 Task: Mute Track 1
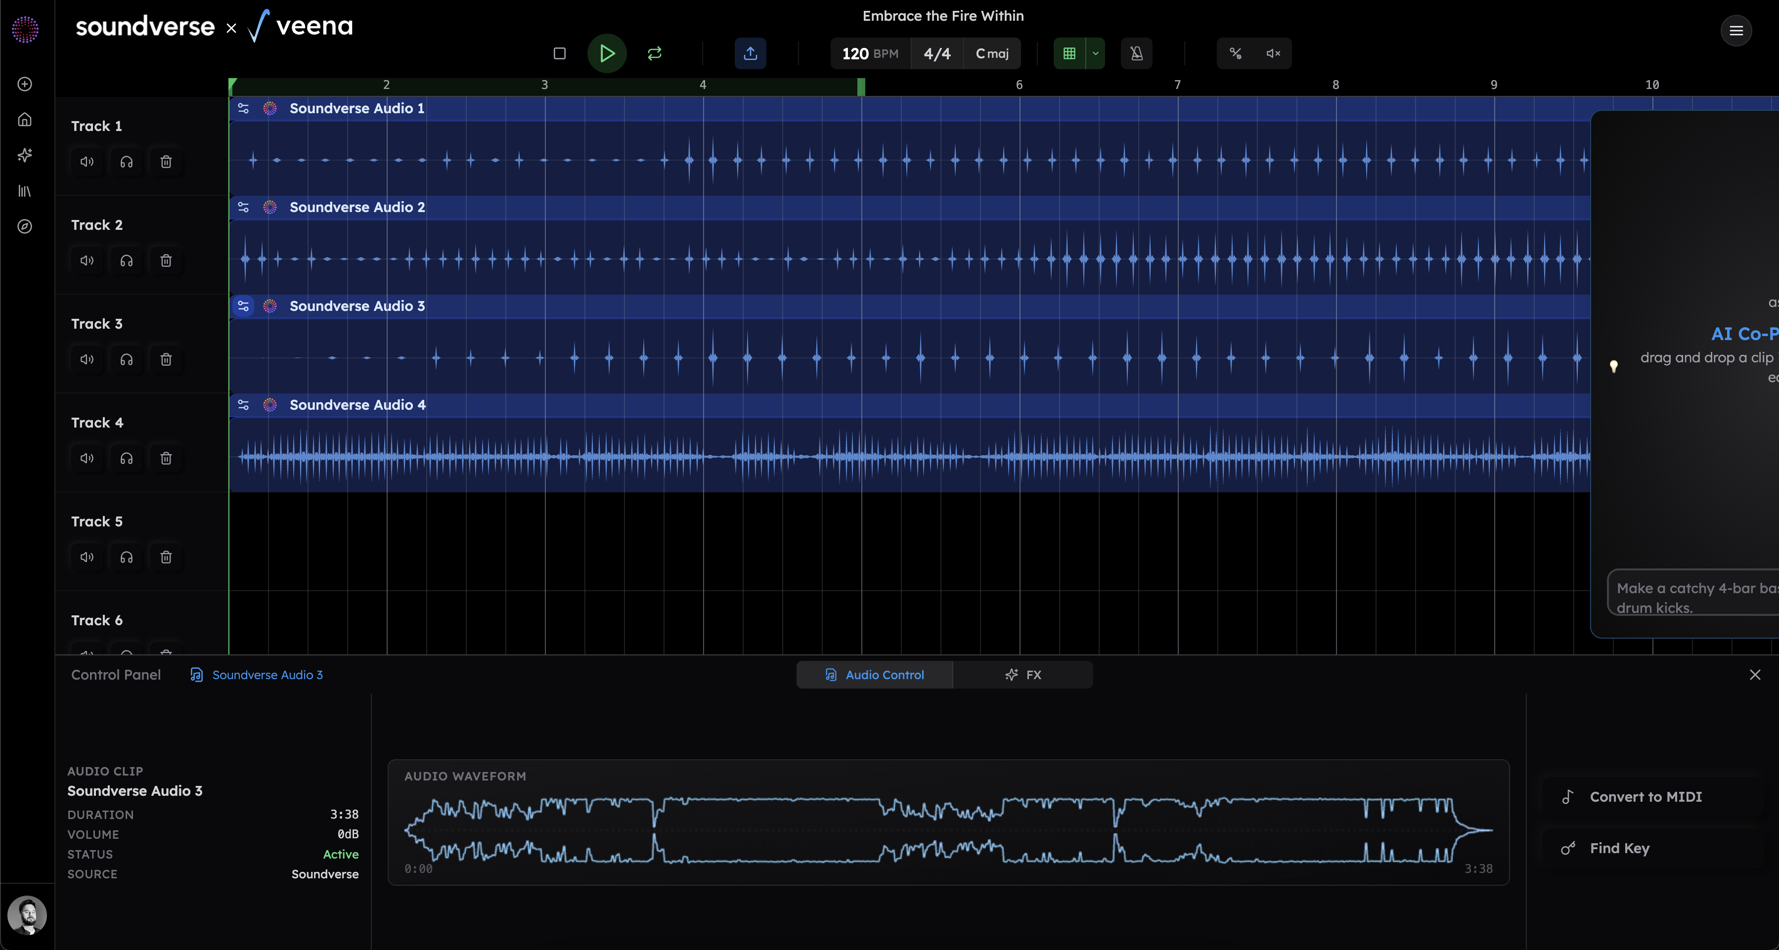(87, 162)
